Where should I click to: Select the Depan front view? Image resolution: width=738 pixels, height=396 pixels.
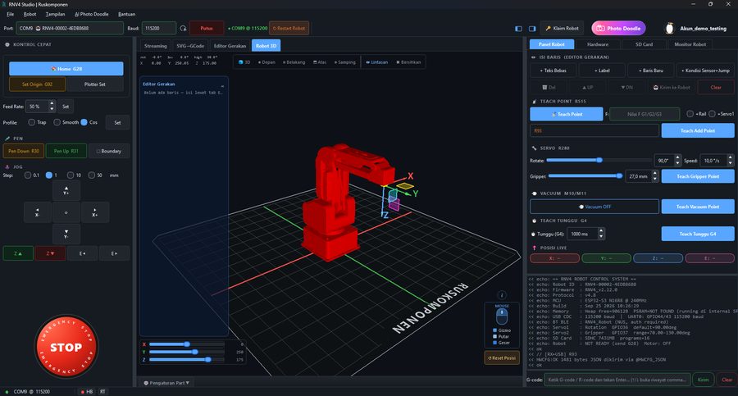[x=266, y=62]
